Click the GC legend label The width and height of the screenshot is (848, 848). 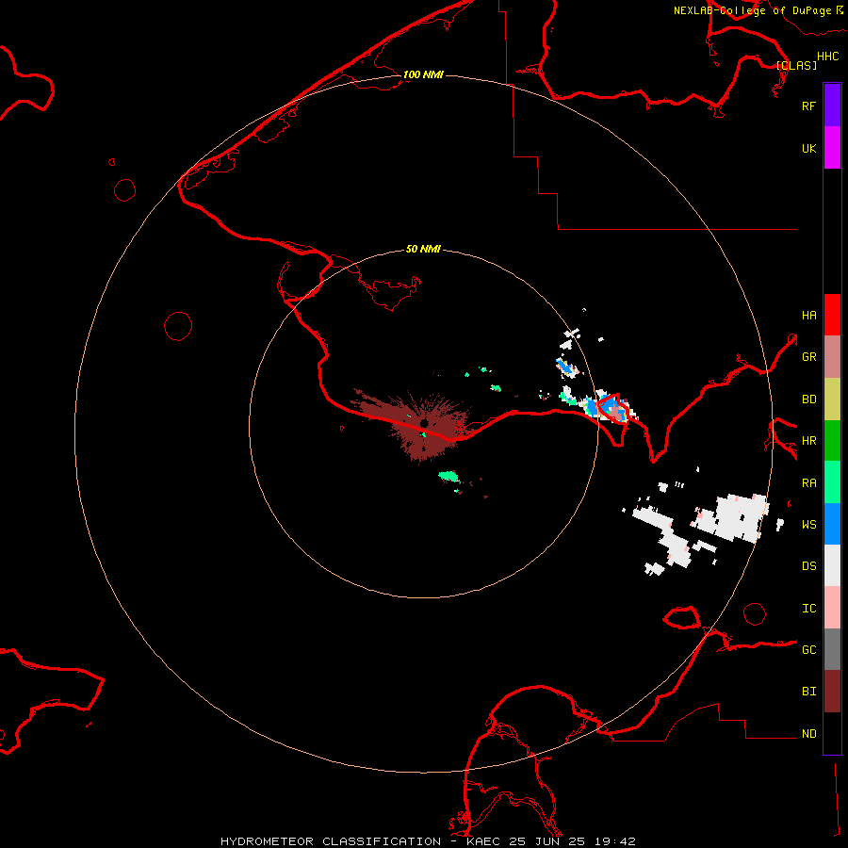[808, 650]
